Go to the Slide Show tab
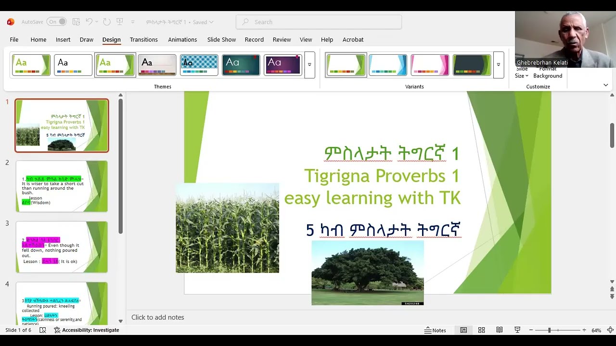Image resolution: width=616 pixels, height=346 pixels. pos(221,39)
